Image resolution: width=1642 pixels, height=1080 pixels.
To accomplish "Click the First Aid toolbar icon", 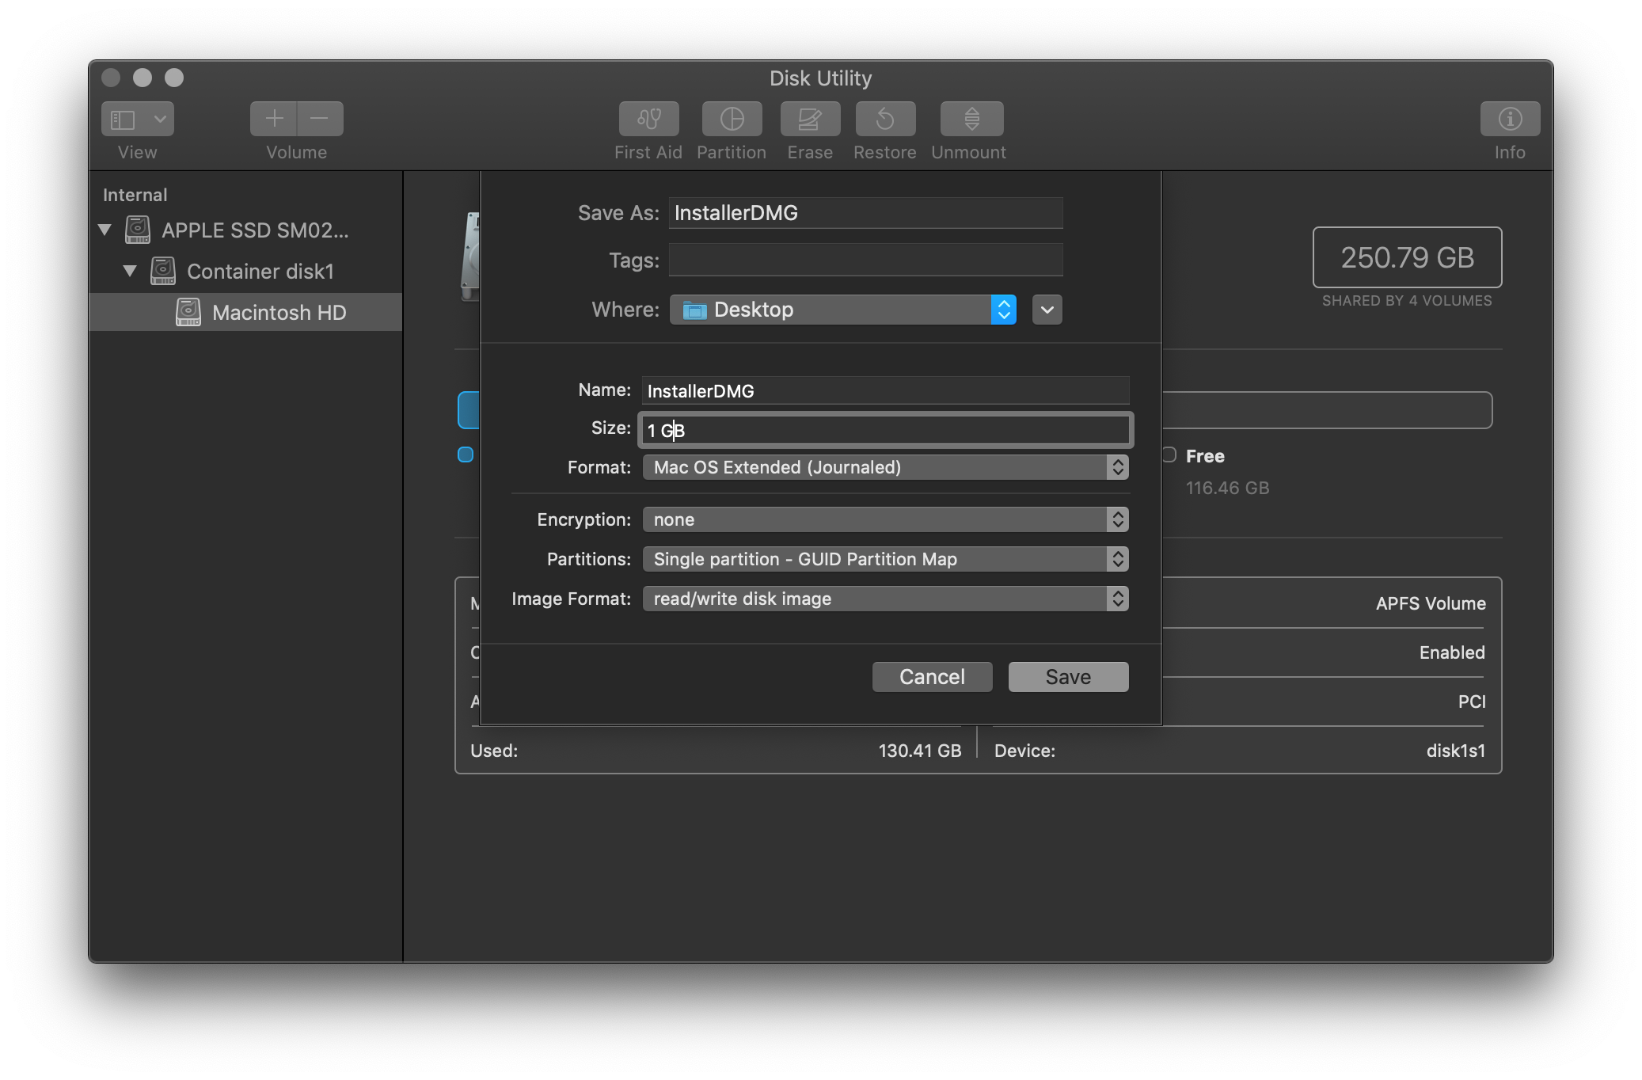I will click(x=648, y=120).
